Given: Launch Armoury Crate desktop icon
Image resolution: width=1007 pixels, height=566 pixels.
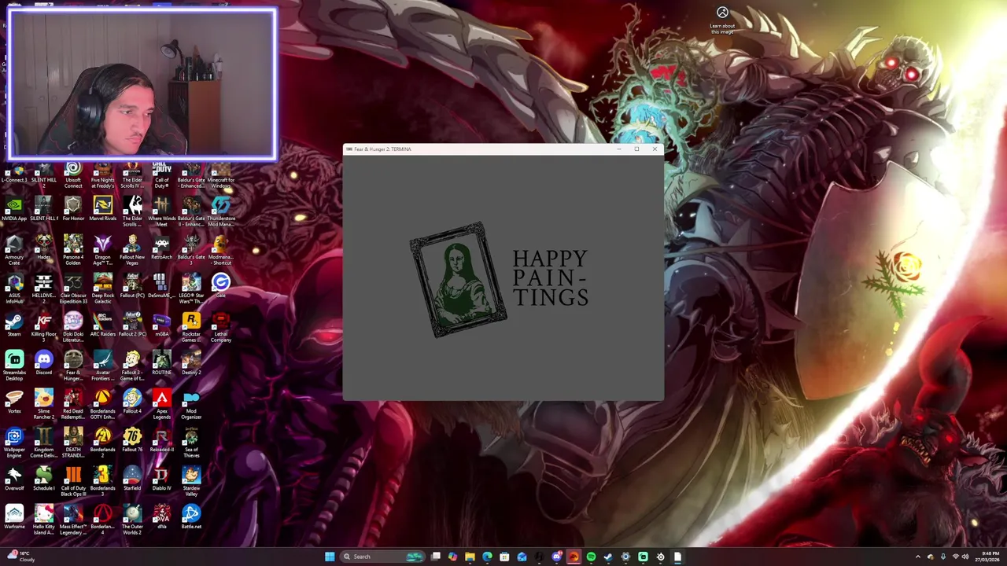Looking at the screenshot, I should tap(14, 248).
